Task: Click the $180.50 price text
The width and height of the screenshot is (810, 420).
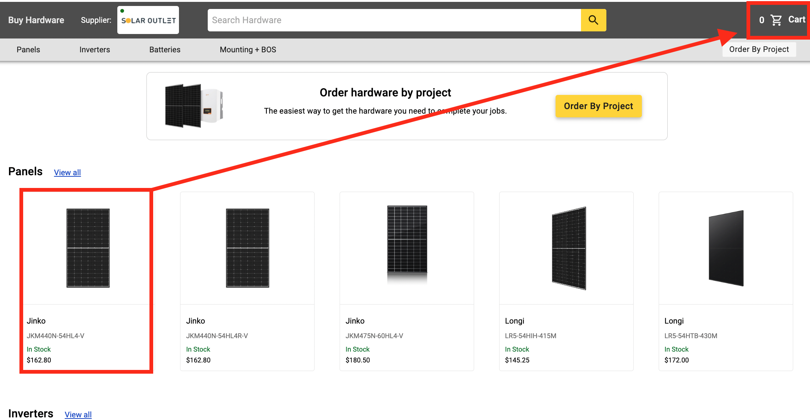Action: 358,360
